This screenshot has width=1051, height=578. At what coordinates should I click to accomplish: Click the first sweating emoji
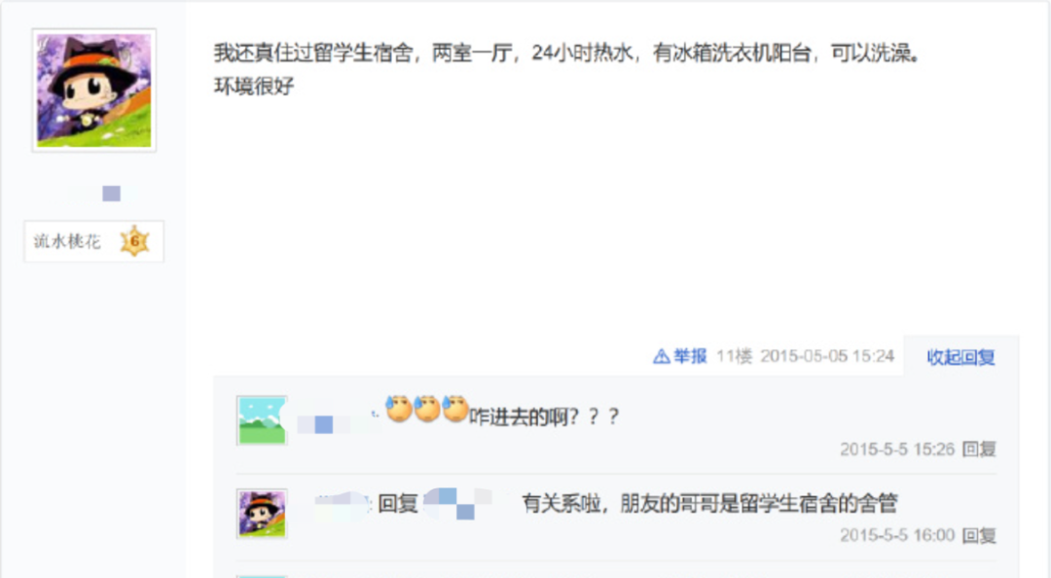coord(399,409)
